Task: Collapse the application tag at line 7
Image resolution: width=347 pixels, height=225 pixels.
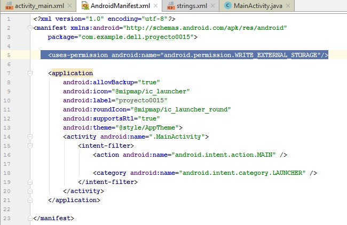Action: tap(30, 74)
